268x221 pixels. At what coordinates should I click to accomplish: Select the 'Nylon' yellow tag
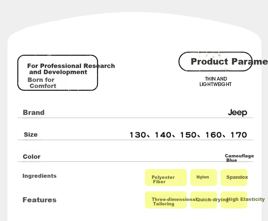(204, 177)
